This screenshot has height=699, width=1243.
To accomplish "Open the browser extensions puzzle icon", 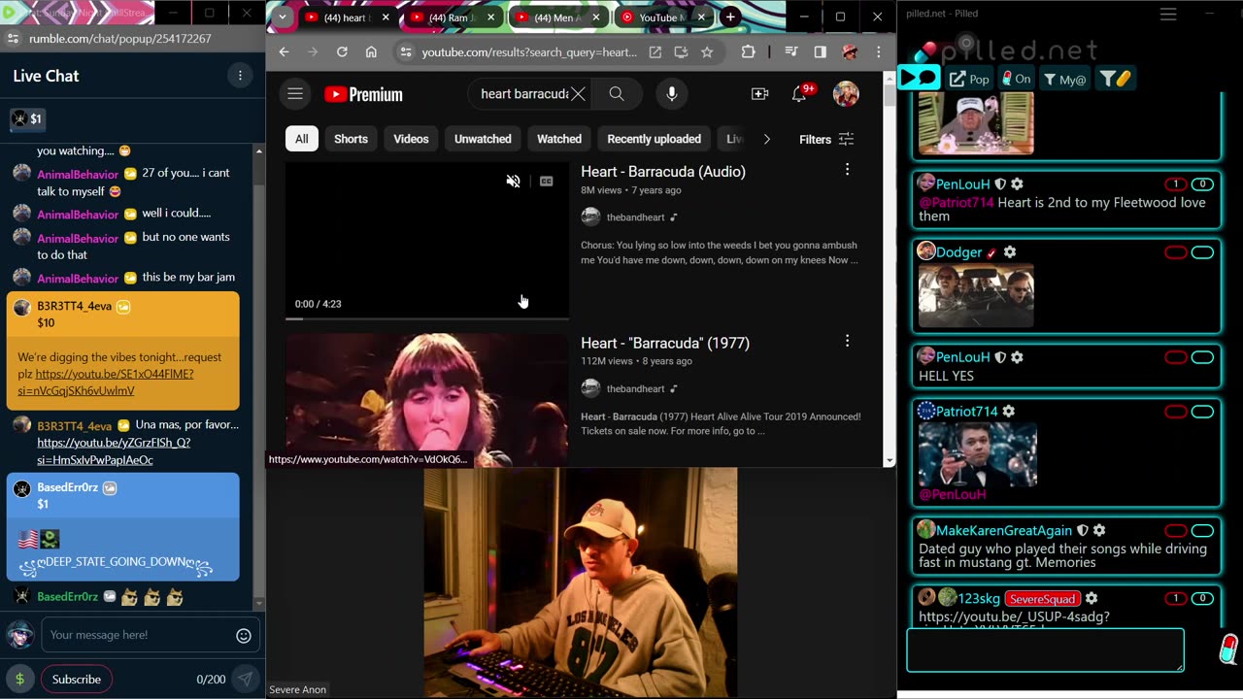I will (748, 52).
